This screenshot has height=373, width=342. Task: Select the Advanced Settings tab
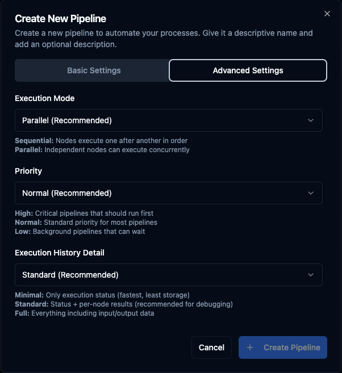pyautogui.click(x=248, y=70)
